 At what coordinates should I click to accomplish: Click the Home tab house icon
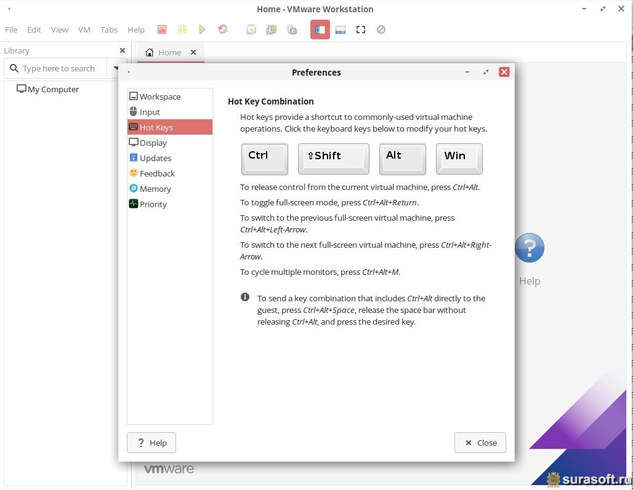click(x=150, y=52)
